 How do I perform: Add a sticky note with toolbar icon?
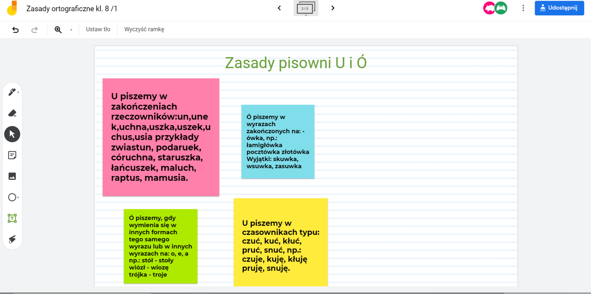(x=12, y=155)
